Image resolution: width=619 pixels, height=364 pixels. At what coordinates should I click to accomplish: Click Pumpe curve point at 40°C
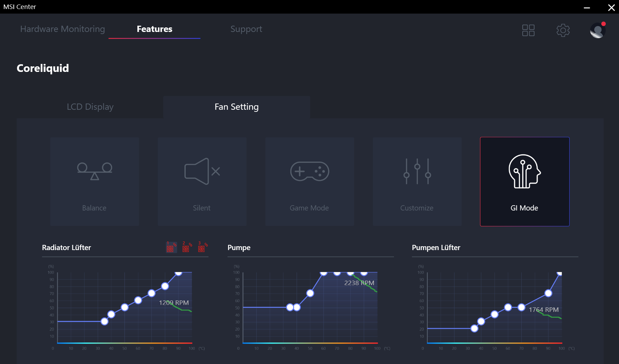point(297,307)
